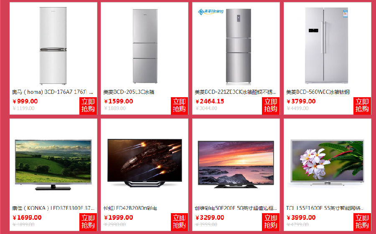Click buy-now button priced ¥2464.15

(271, 106)
